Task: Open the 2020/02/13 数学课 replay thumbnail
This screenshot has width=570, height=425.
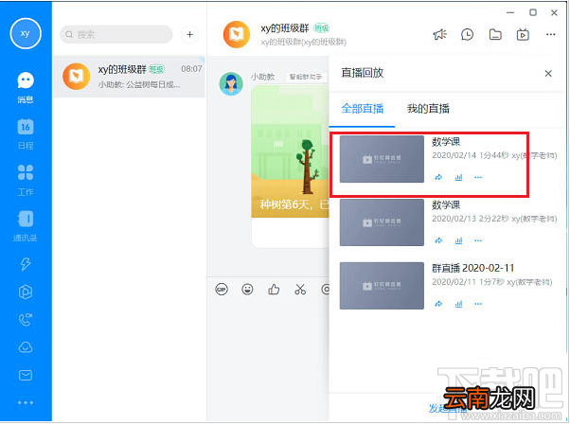Action: (382, 222)
